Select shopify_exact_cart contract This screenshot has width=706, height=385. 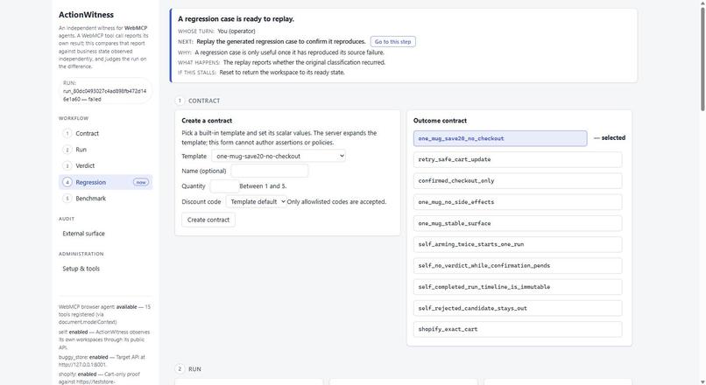click(518, 329)
